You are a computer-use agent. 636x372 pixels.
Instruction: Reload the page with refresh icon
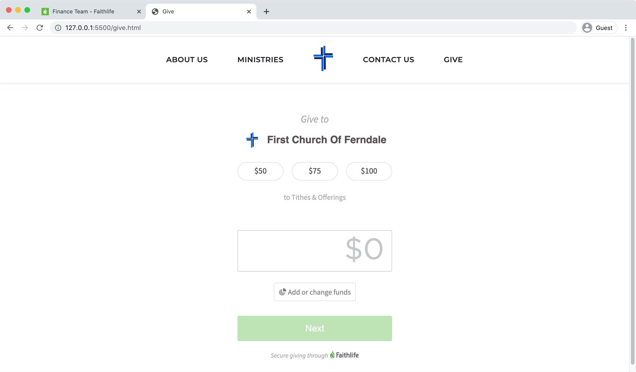[x=40, y=28]
